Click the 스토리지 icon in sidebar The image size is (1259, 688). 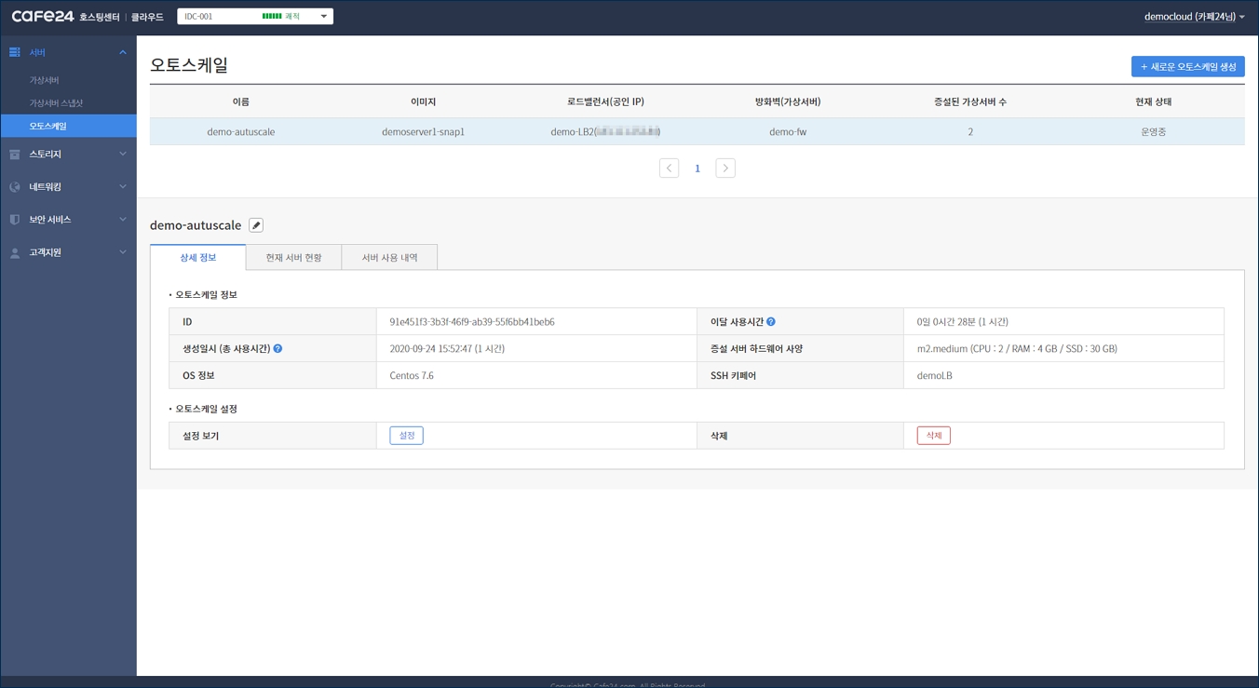coord(15,155)
